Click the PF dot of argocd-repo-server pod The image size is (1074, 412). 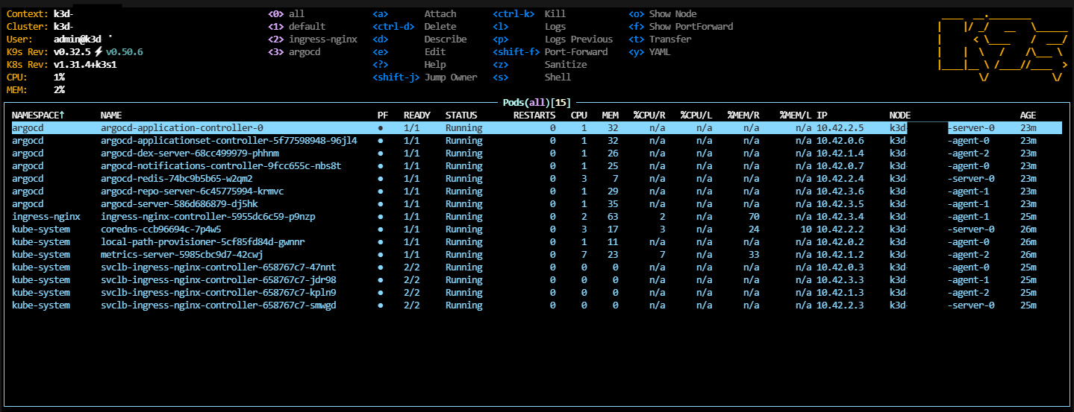(x=381, y=191)
